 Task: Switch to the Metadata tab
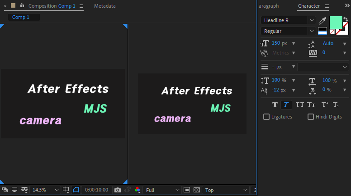pos(105,6)
